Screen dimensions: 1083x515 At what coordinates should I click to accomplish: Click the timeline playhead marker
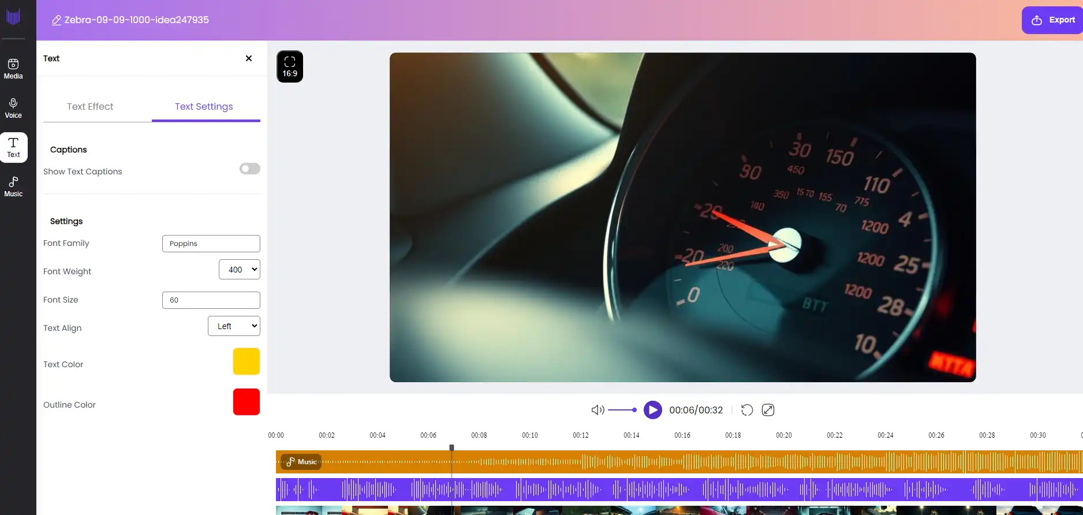[452, 447]
